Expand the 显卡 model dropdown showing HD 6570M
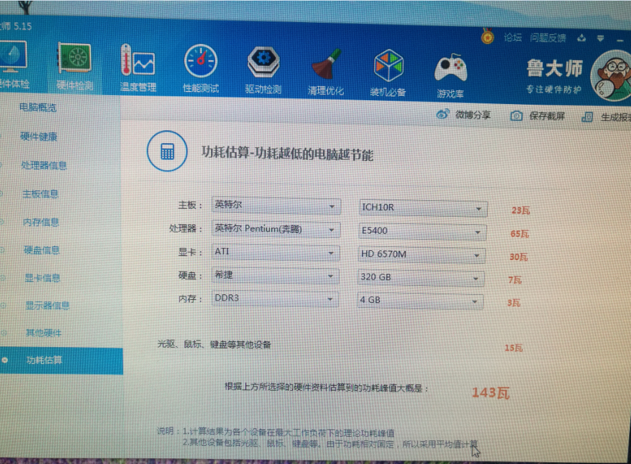The width and height of the screenshot is (631, 464). coord(421,254)
